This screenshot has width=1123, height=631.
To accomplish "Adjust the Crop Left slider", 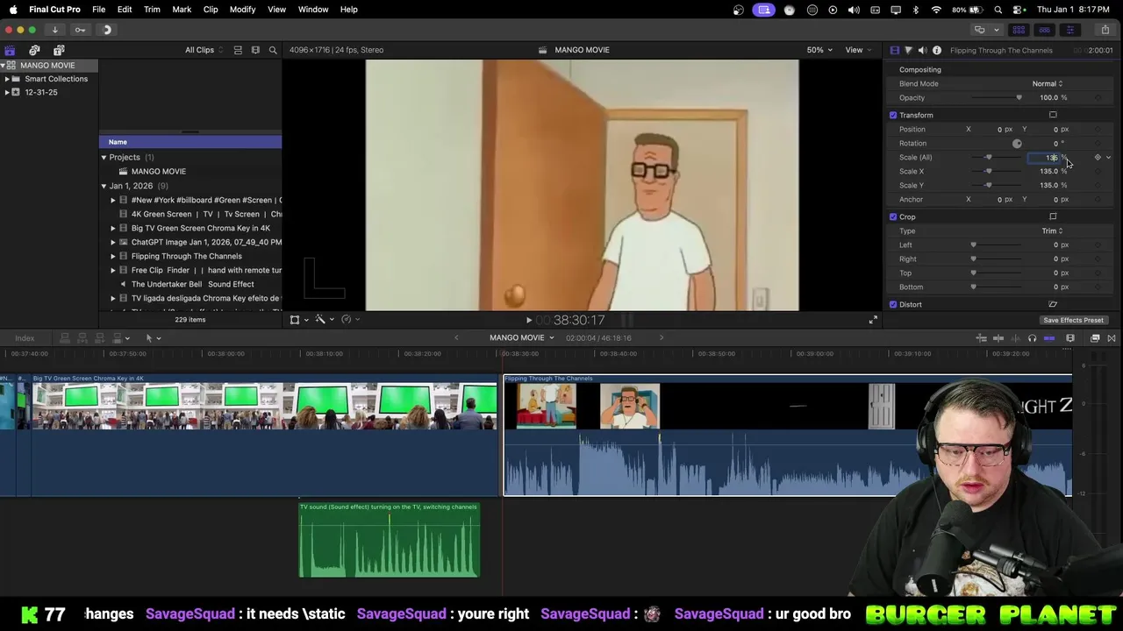I will click(x=996, y=245).
